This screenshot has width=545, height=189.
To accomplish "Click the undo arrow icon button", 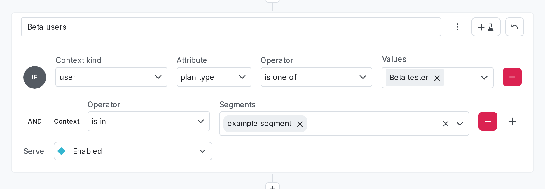I will point(514,27).
